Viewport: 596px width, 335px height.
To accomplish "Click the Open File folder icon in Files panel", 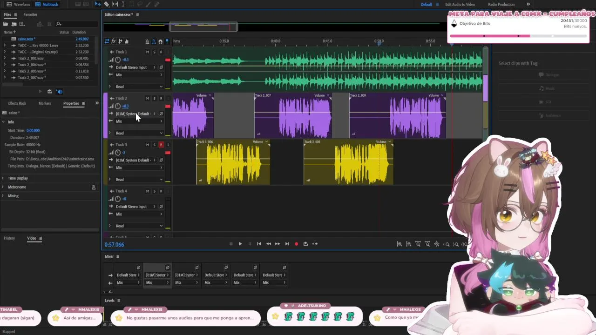I will coord(7,24).
